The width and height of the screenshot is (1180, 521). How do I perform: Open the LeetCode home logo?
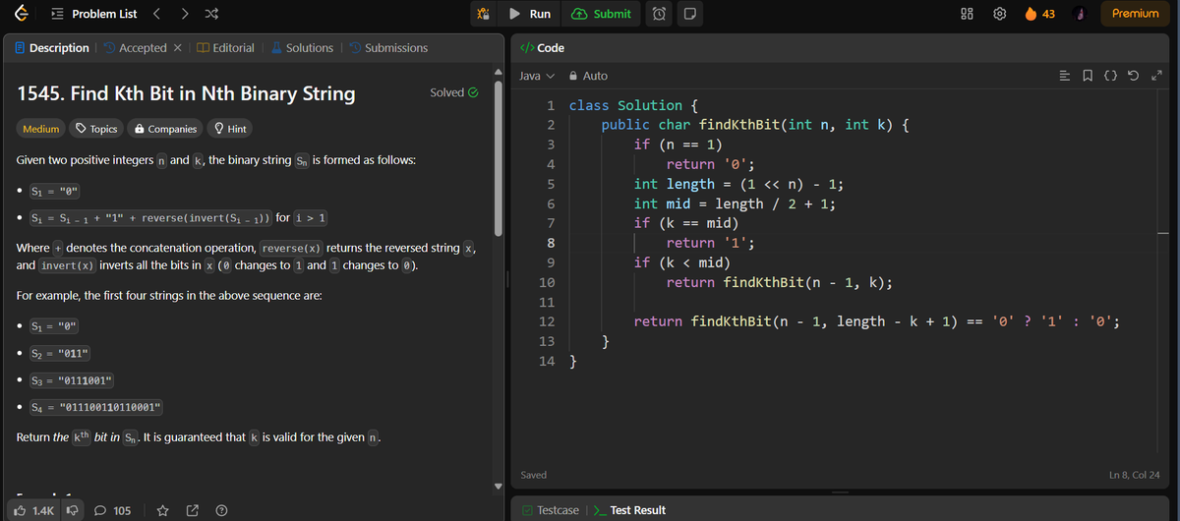coord(24,14)
